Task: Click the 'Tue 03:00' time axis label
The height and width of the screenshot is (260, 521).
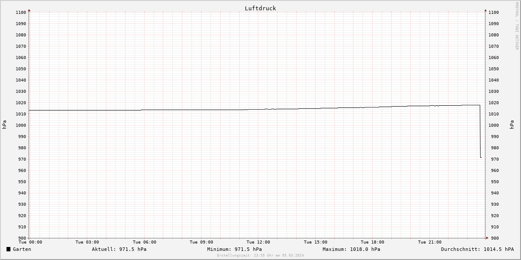Action: point(87,242)
